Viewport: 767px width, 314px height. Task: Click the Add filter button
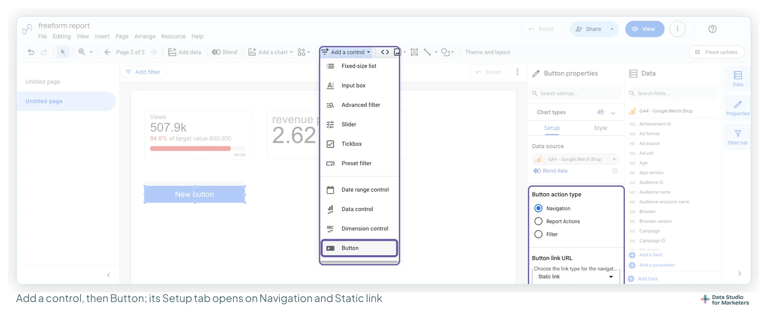tap(143, 72)
